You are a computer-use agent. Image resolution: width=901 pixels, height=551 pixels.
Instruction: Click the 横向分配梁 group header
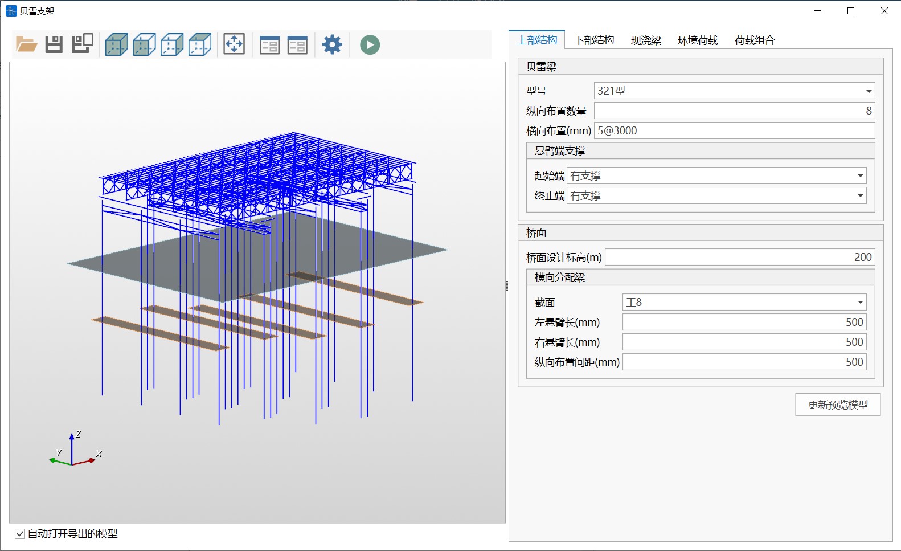coord(701,277)
